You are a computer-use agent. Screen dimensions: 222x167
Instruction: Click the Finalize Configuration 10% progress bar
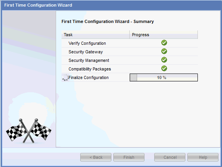coord(164,77)
